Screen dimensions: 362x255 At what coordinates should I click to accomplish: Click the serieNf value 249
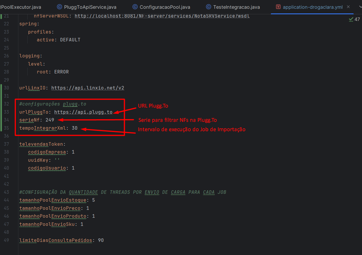pyautogui.click(x=50, y=120)
